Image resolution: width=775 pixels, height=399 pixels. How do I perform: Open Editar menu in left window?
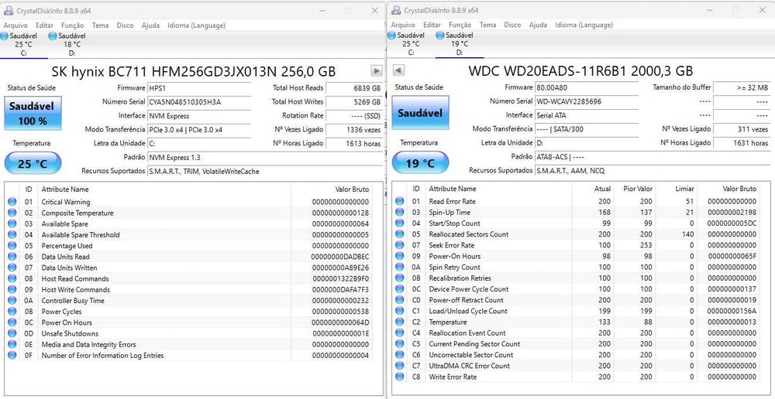[44, 26]
